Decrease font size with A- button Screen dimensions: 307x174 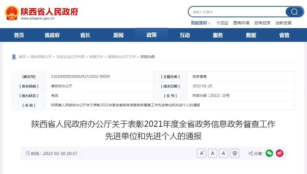tap(223, 153)
